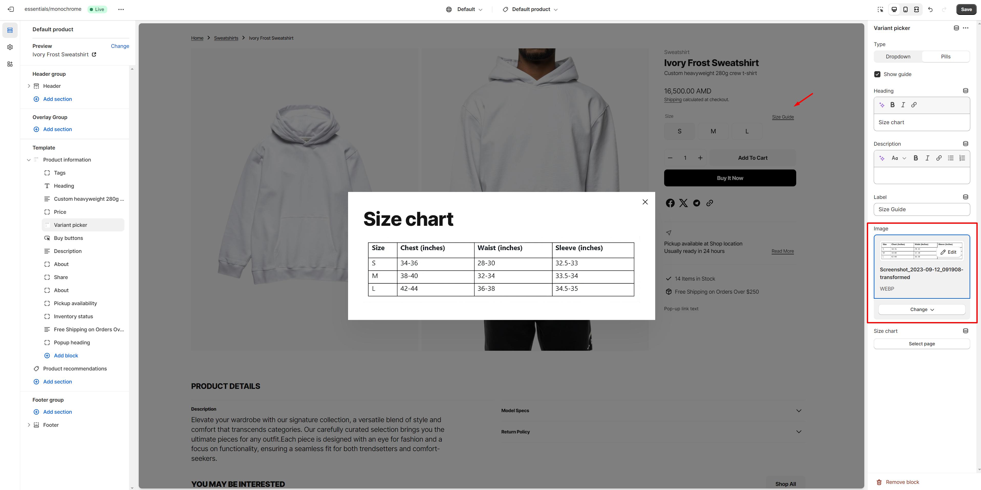Image resolution: width=981 pixels, height=490 pixels.
Task: Connect dynamic source for Label field
Action: pyautogui.click(x=965, y=197)
